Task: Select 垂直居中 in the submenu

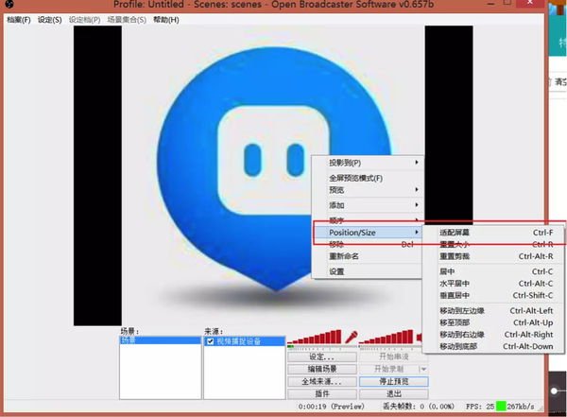Action: (x=494, y=295)
